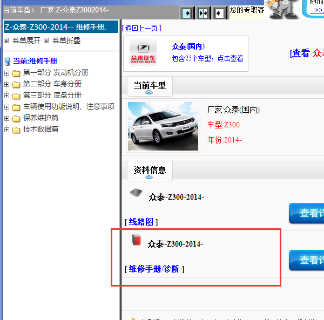Click 菜单展开 to expand all menus
Image resolution: width=324 pixels, height=320 pixels.
26,40
